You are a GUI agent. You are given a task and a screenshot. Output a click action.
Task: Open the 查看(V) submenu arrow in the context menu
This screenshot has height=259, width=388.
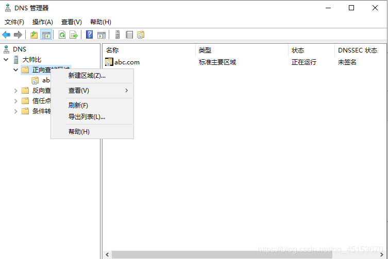coord(126,91)
